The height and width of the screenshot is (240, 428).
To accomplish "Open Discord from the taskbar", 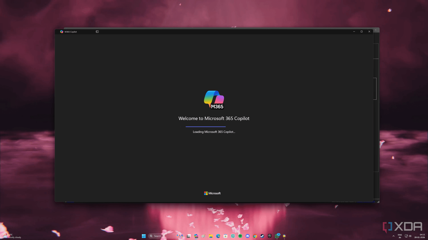I will pos(247,236).
